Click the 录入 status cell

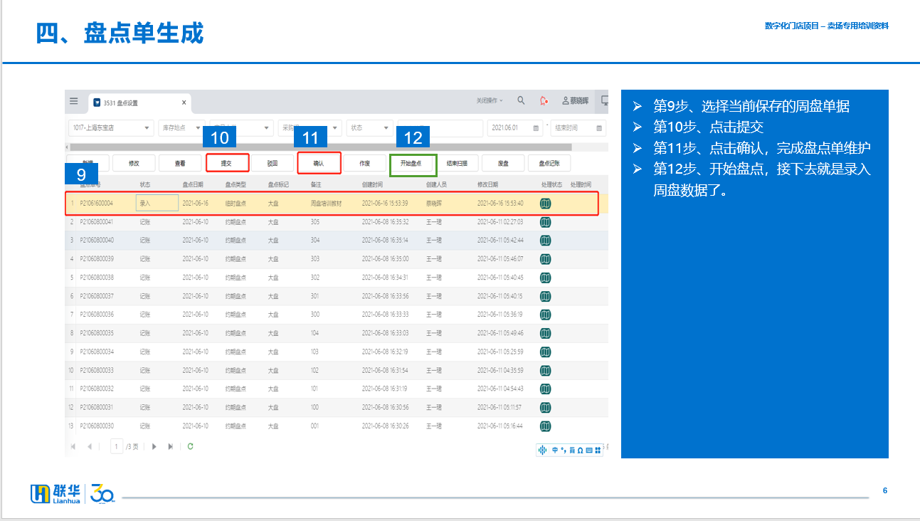click(x=157, y=204)
